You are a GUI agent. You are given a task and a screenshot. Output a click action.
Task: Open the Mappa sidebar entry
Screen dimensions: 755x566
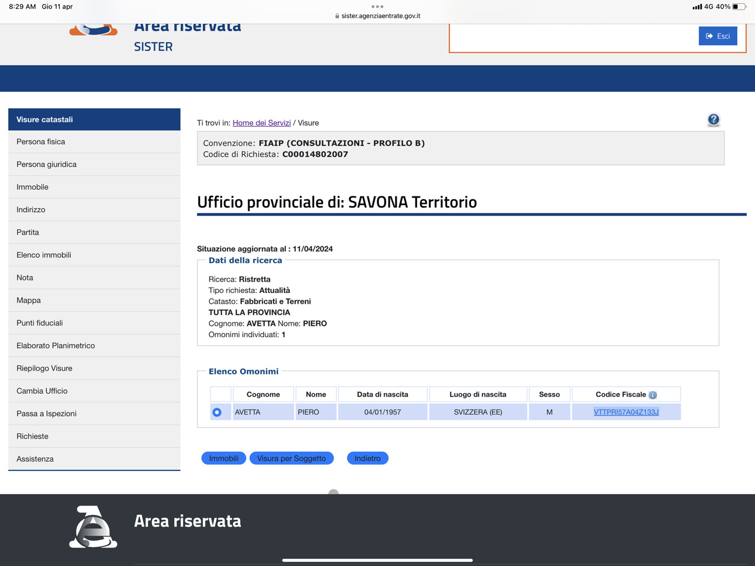pyautogui.click(x=29, y=301)
